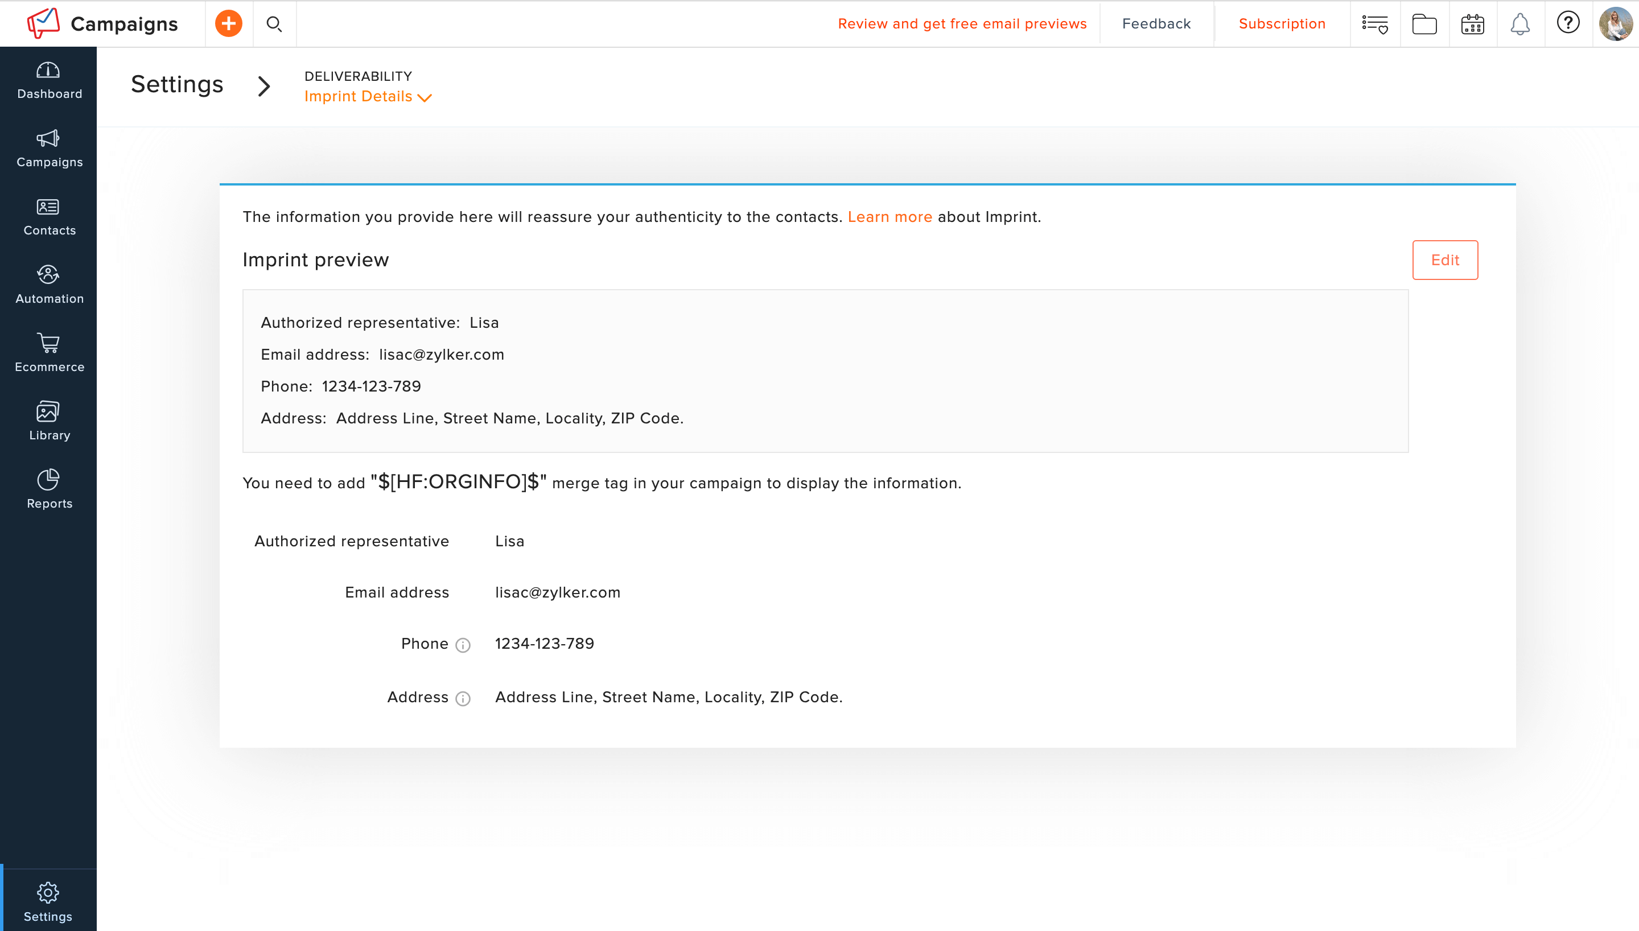Expand the Imprint Details dropdown
Screen dimensions: 1639x931
coord(368,97)
